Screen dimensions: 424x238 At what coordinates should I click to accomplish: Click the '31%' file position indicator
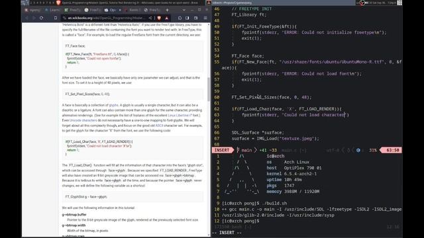(373, 150)
